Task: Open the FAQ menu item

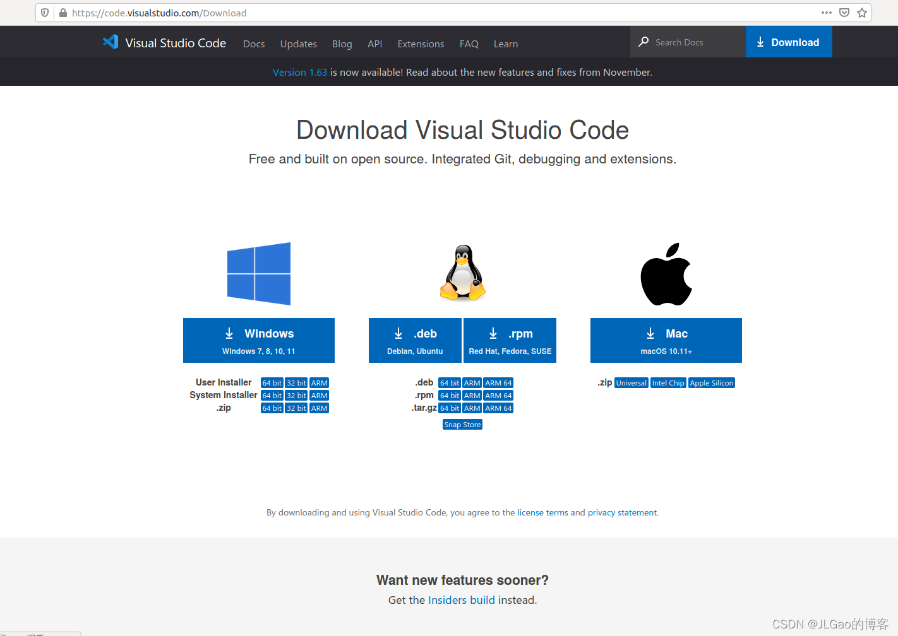Action: click(x=469, y=44)
